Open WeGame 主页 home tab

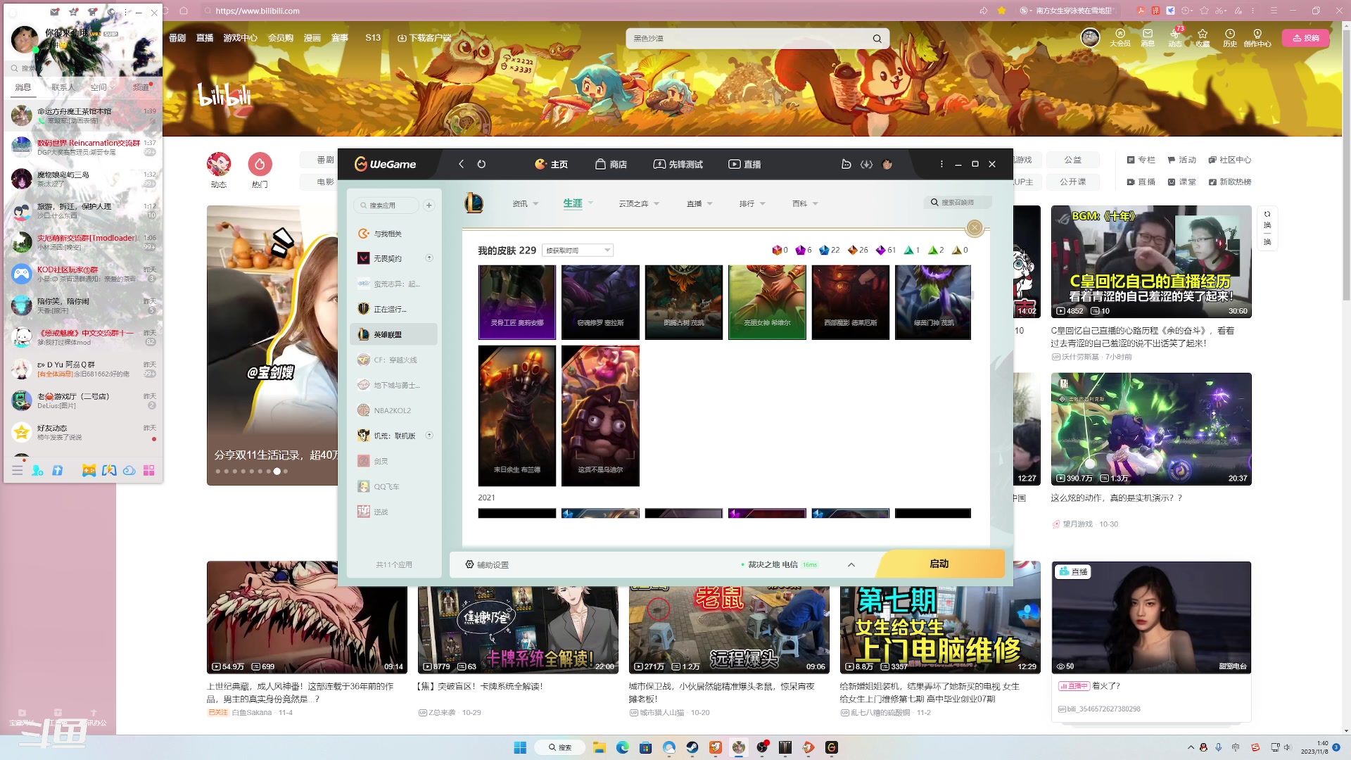pos(551,164)
